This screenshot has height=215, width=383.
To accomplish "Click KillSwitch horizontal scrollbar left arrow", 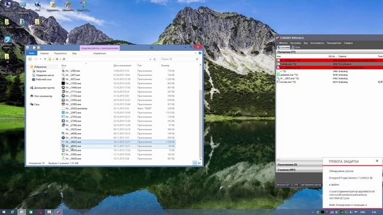I will pos(278,159).
